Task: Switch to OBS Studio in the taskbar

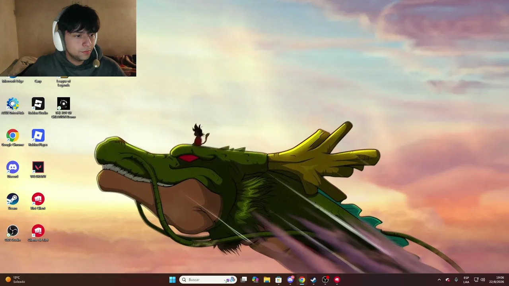Action: point(325,280)
